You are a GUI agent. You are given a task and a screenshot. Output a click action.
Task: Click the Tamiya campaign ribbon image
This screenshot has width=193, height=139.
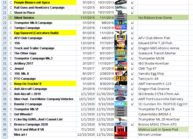[121, 27]
